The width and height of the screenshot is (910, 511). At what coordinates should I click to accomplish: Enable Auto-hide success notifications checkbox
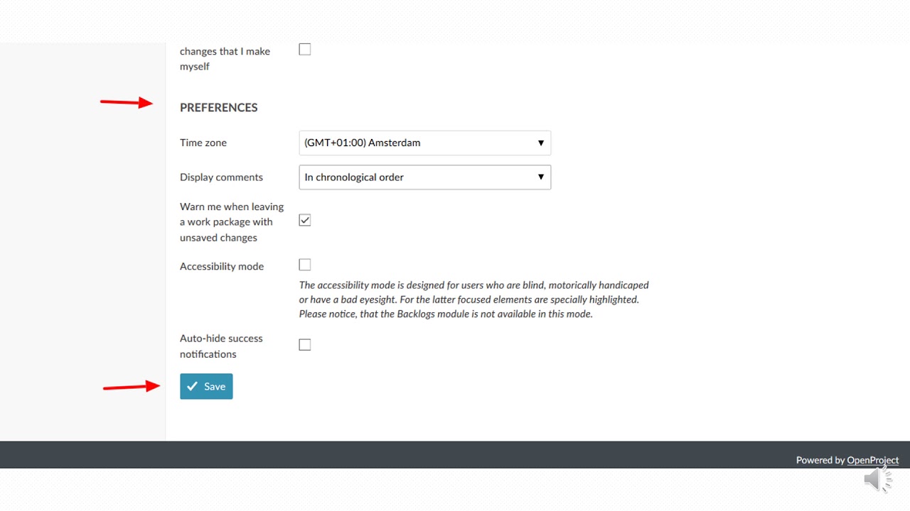point(305,345)
